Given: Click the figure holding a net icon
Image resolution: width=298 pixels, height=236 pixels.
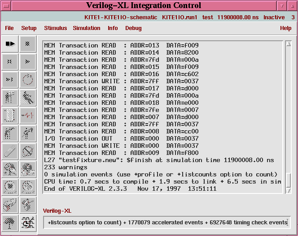Looking at the screenshot, I should point(10,169).
